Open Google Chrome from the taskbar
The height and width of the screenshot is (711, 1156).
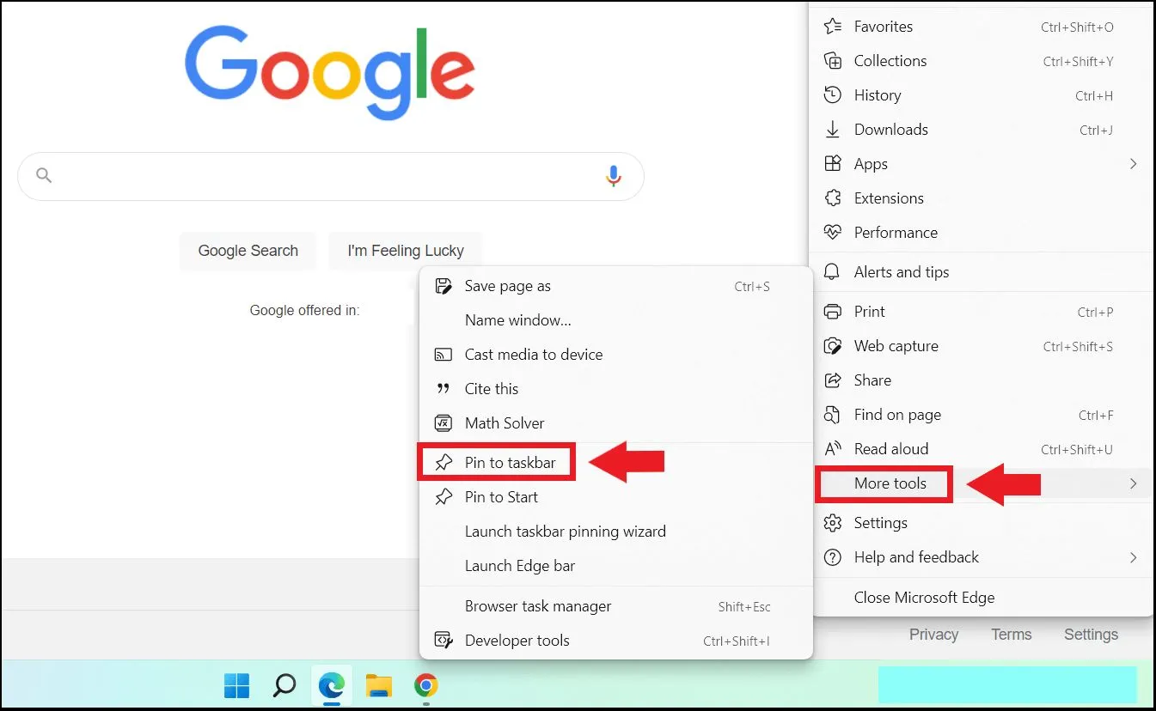tap(425, 685)
